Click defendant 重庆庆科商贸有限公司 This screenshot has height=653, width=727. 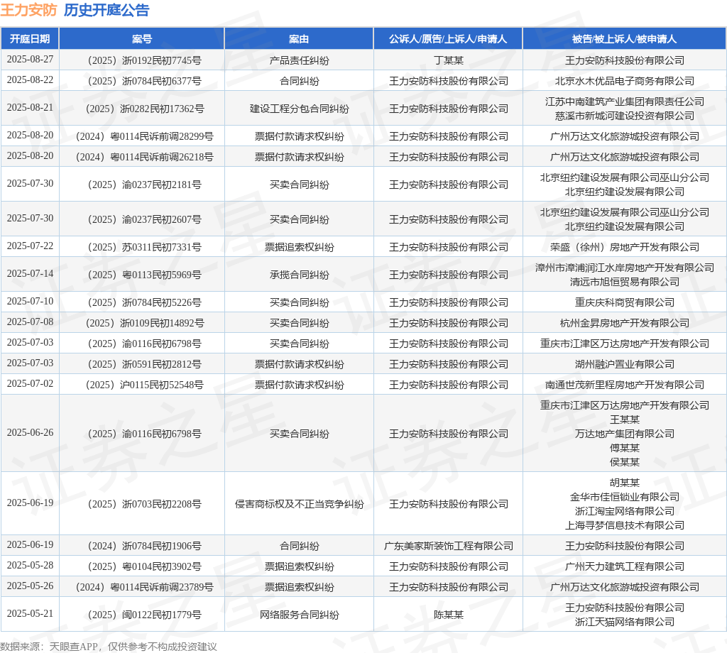coord(625,302)
